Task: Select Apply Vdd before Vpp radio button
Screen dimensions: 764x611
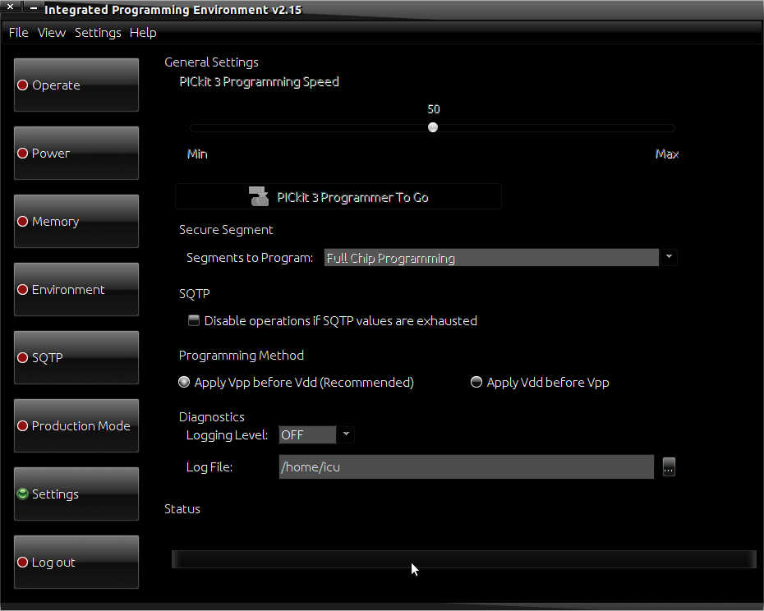Action: [476, 382]
